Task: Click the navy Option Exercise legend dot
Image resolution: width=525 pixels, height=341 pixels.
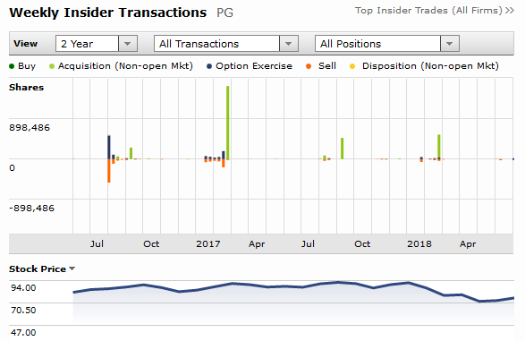Action: pos(209,66)
